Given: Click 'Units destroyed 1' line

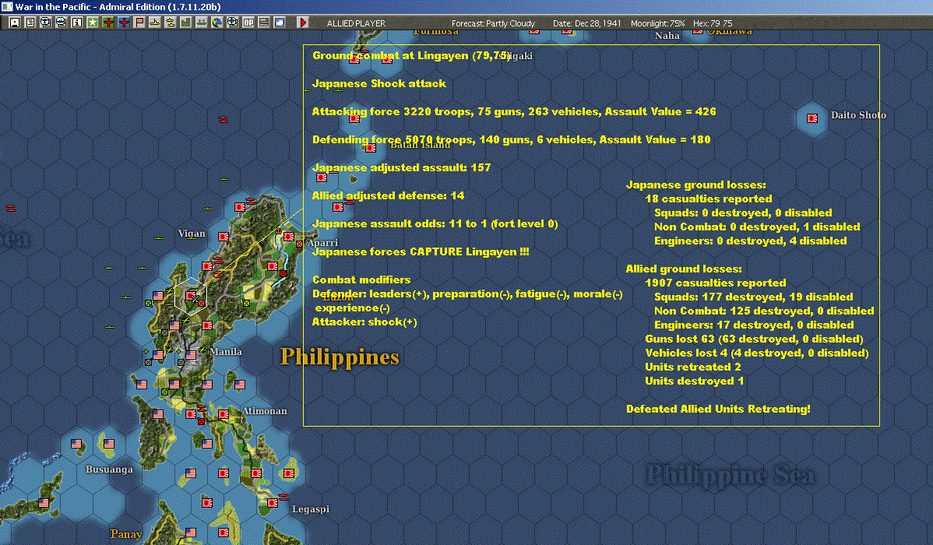Looking at the screenshot, I should (695, 381).
